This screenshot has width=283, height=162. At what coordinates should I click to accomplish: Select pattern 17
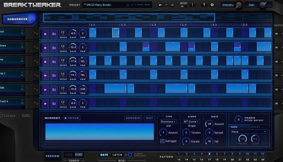coord(209,159)
